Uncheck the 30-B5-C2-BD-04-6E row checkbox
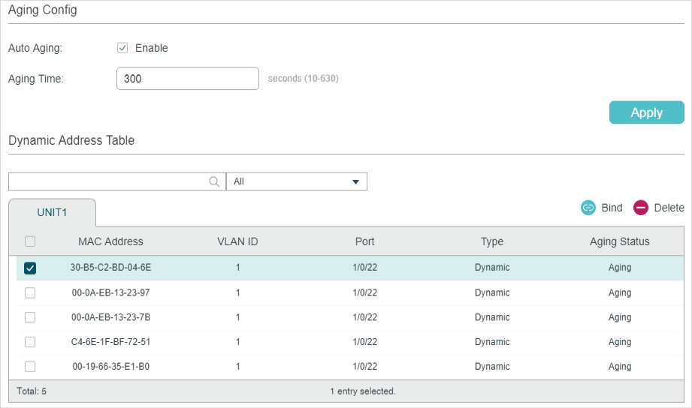 [x=30, y=268]
